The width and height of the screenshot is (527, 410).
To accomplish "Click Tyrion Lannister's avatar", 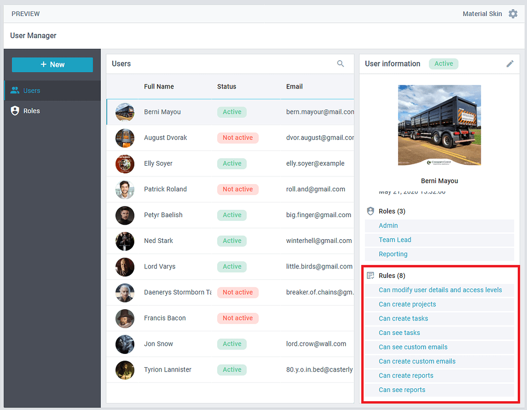I will click(125, 370).
